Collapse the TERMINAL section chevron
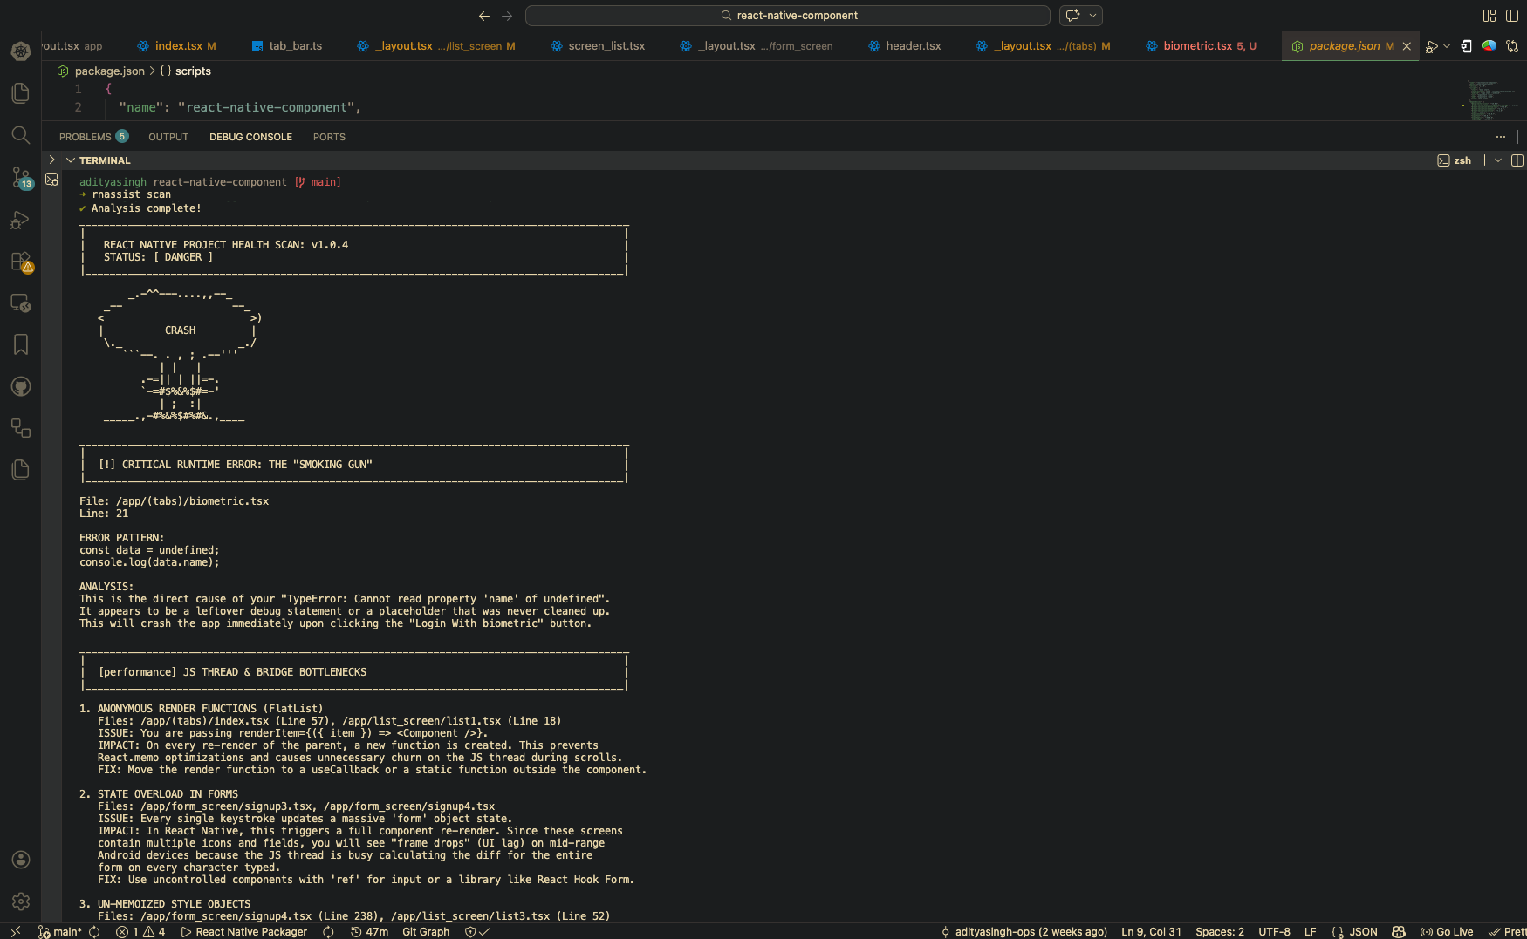The width and height of the screenshot is (1527, 939). point(72,160)
